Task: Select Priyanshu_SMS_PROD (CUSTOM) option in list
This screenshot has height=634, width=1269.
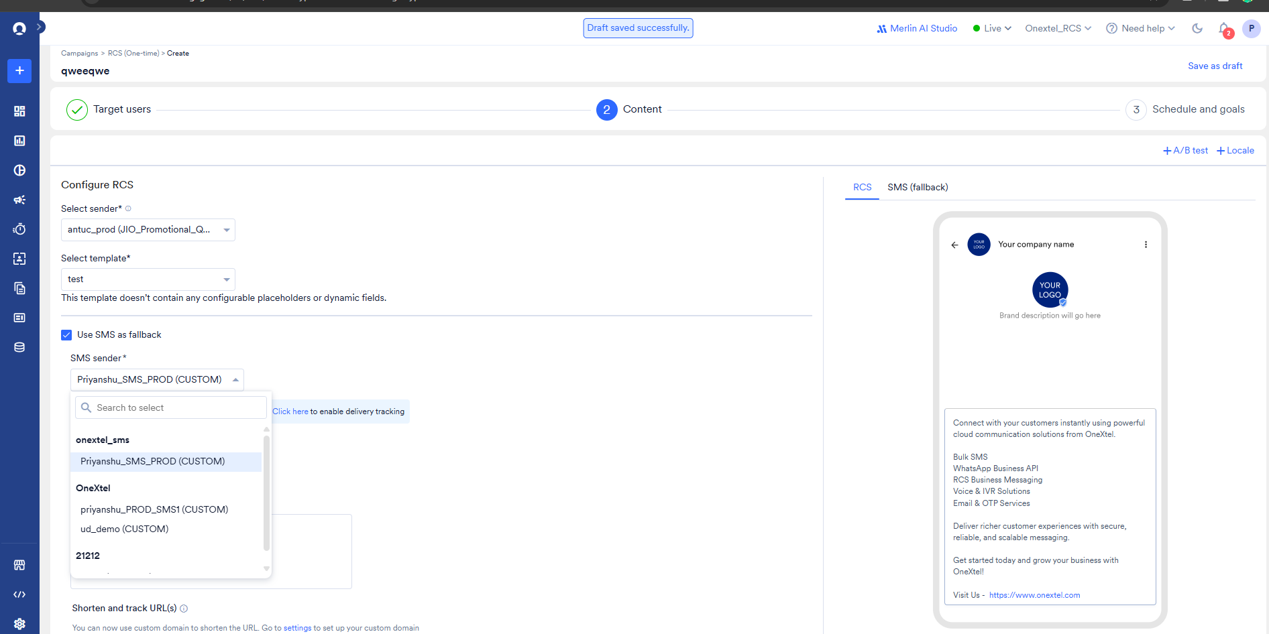Action: (166, 462)
